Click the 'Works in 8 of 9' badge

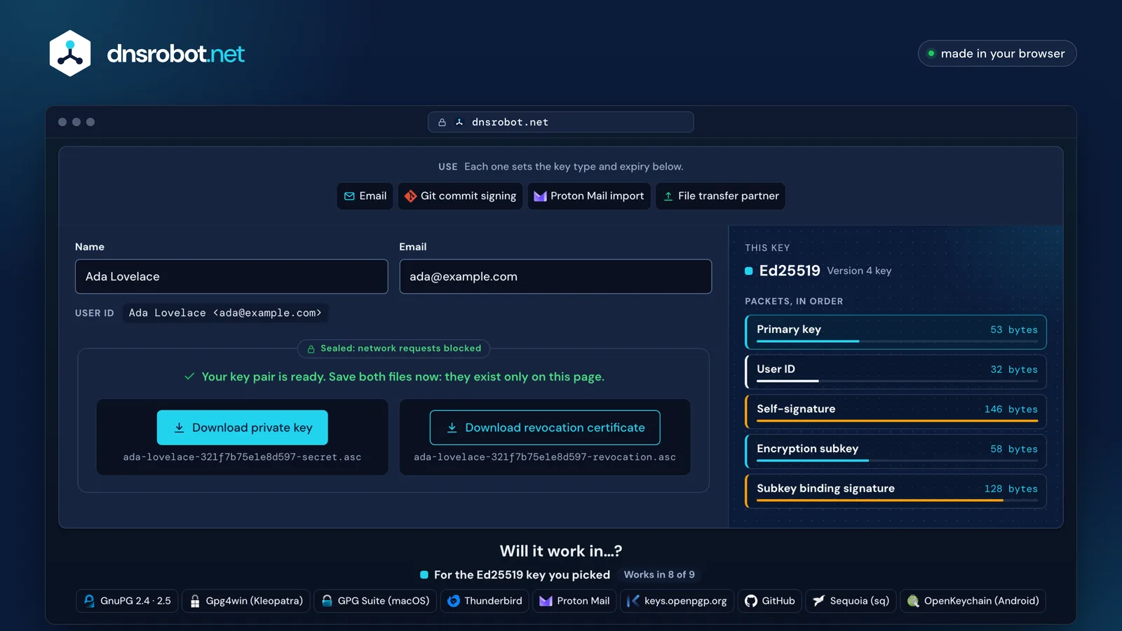[x=659, y=575]
